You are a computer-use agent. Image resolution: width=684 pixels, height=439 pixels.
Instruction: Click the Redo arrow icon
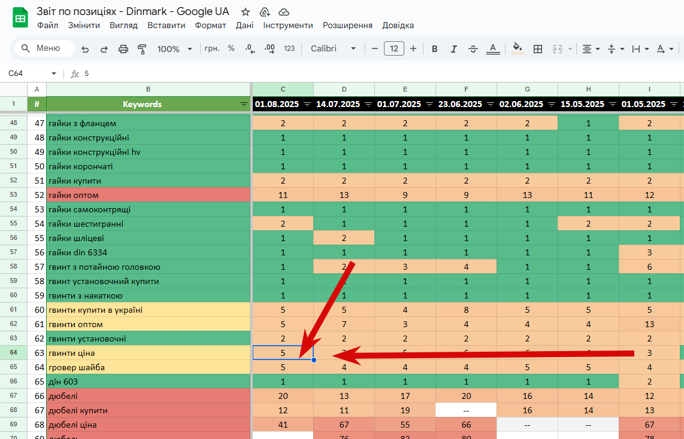point(104,49)
